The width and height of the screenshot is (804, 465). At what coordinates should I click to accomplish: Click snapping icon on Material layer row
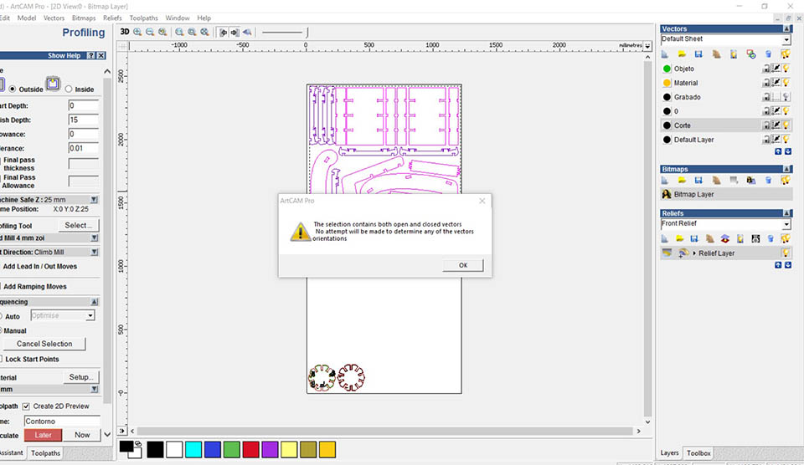click(x=776, y=83)
